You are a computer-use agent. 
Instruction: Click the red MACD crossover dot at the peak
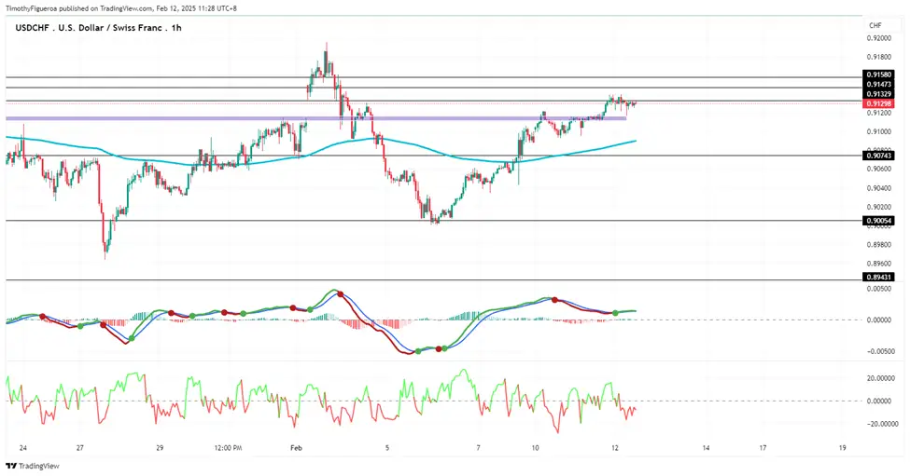click(340, 294)
